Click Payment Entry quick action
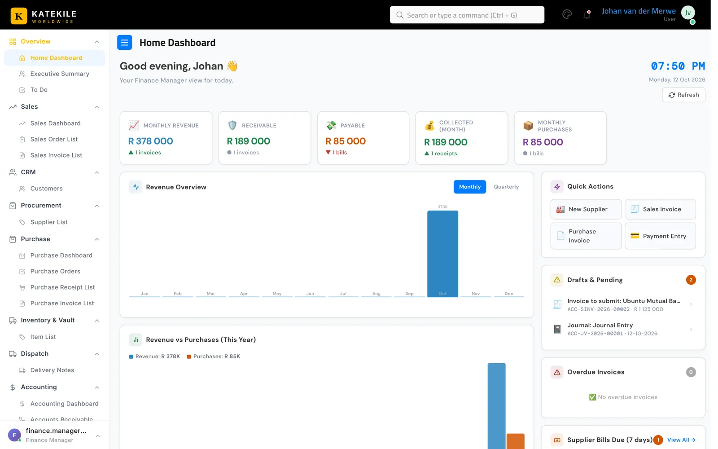The height and width of the screenshot is (449, 718). [660, 236]
